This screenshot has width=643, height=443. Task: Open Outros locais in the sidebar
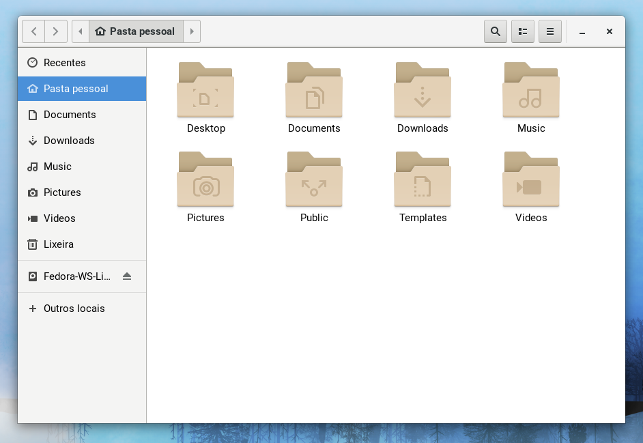82,309
